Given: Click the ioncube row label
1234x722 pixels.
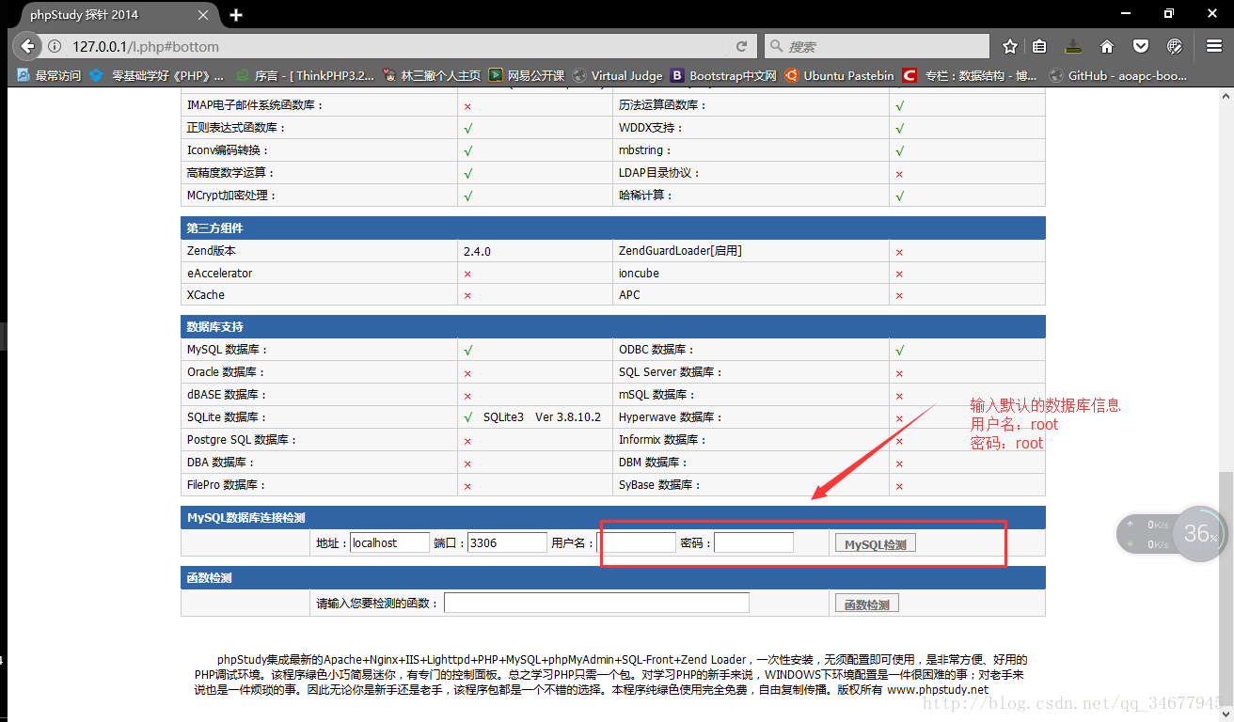Looking at the screenshot, I should pyautogui.click(x=639, y=273).
